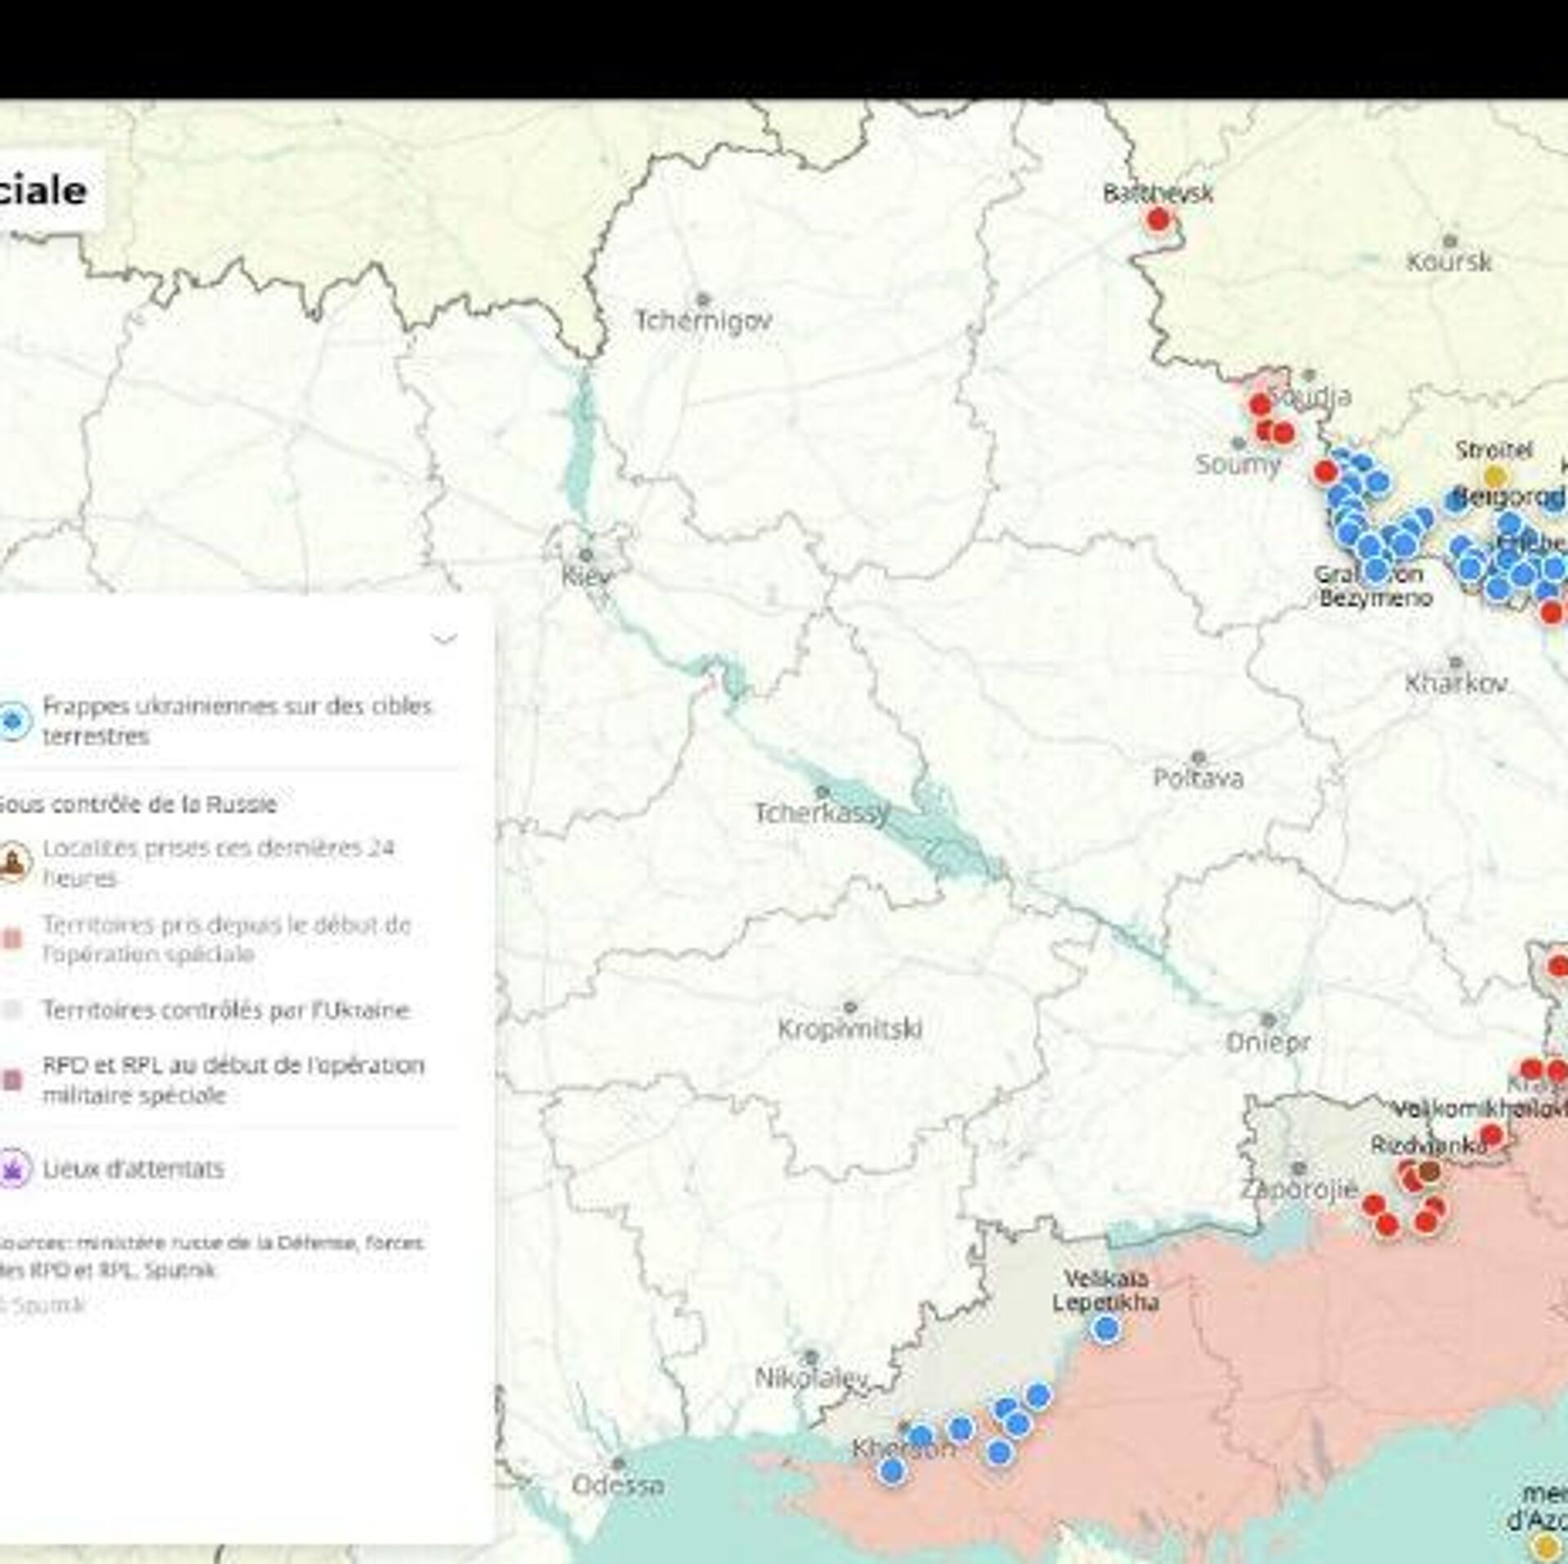Collapse the map legend panel chevron
The width and height of the screenshot is (1568, 1564).
[443, 638]
